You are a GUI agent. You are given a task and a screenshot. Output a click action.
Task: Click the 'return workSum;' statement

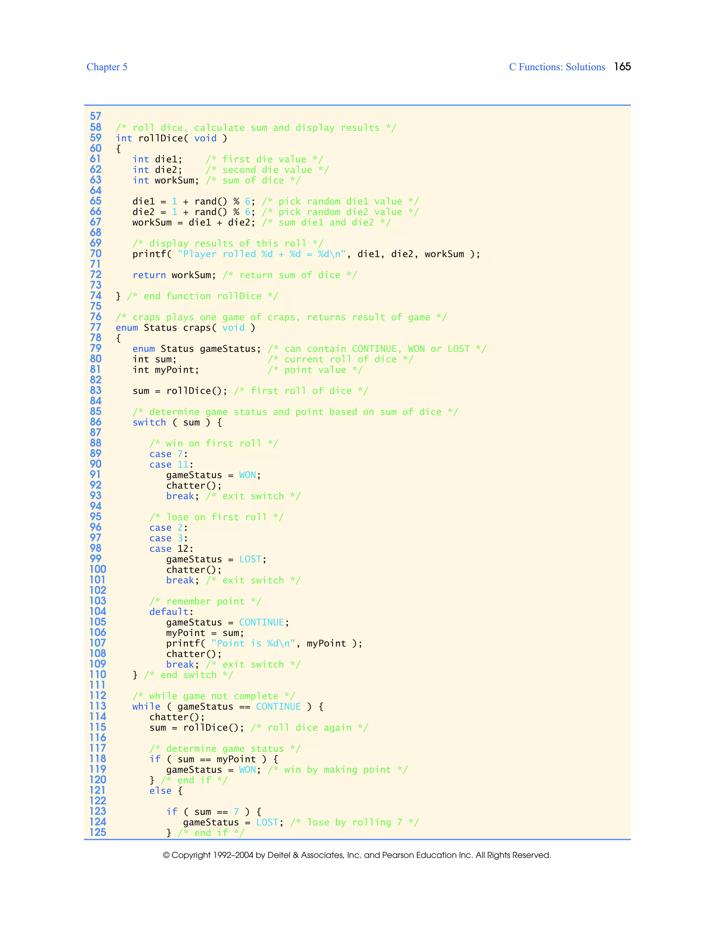(174, 275)
